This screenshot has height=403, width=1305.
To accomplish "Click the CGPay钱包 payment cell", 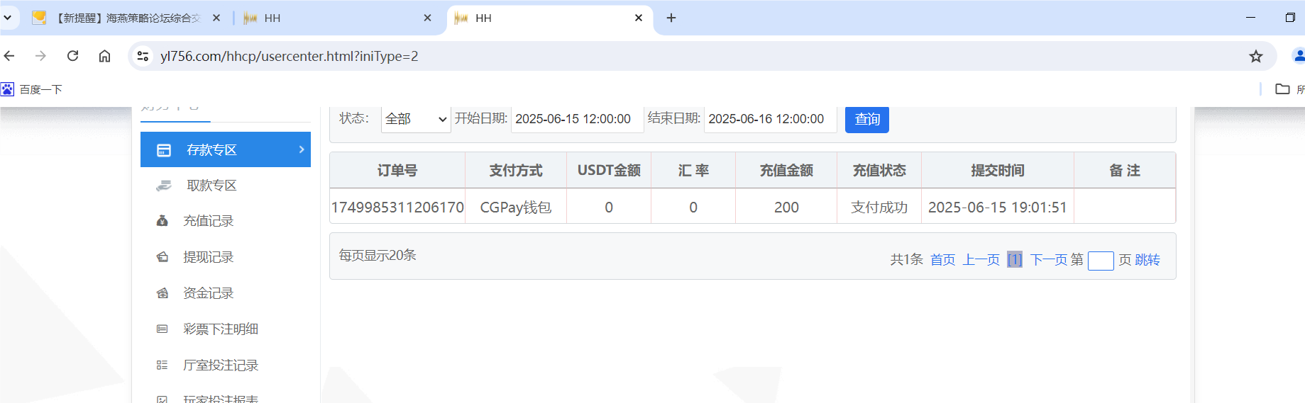I will coord(516,207).
